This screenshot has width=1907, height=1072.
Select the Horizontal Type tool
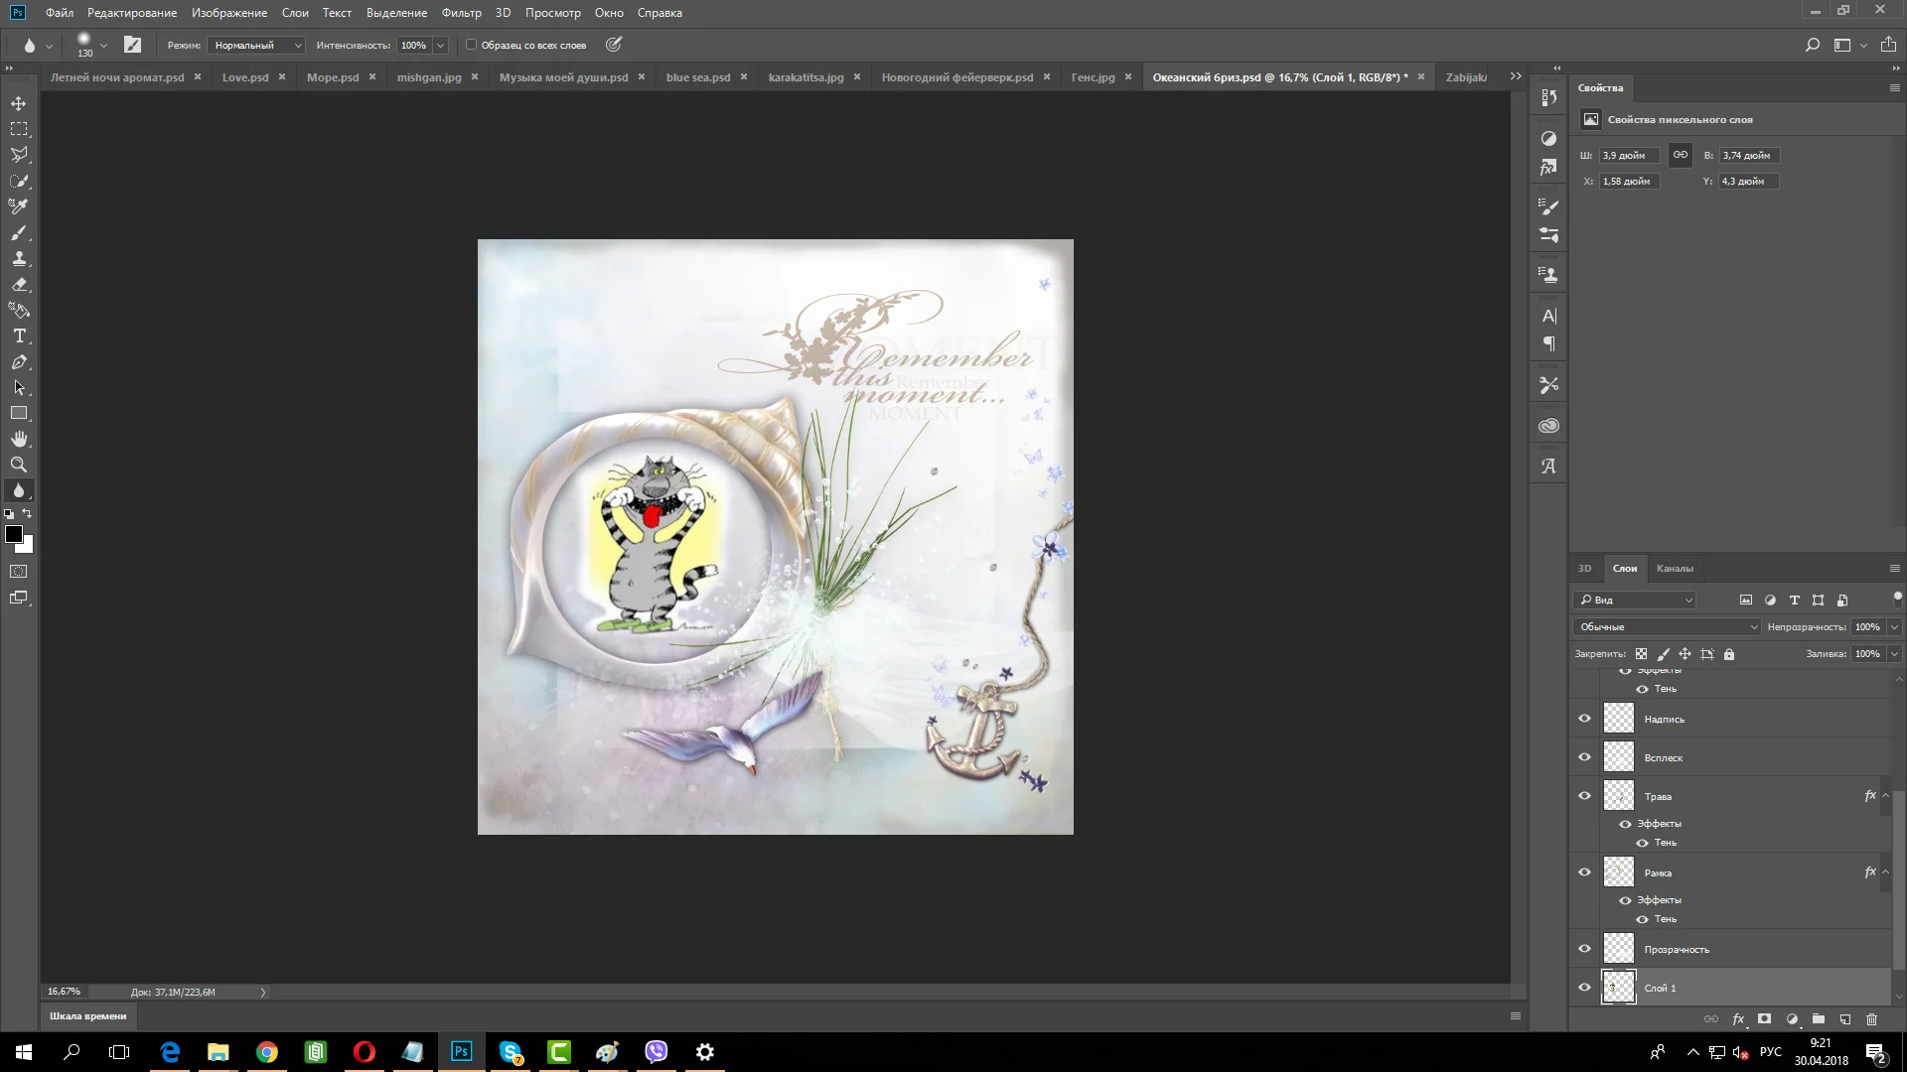click(19, 336)
